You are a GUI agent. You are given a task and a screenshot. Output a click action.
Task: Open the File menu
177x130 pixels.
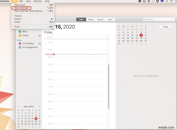14,1
